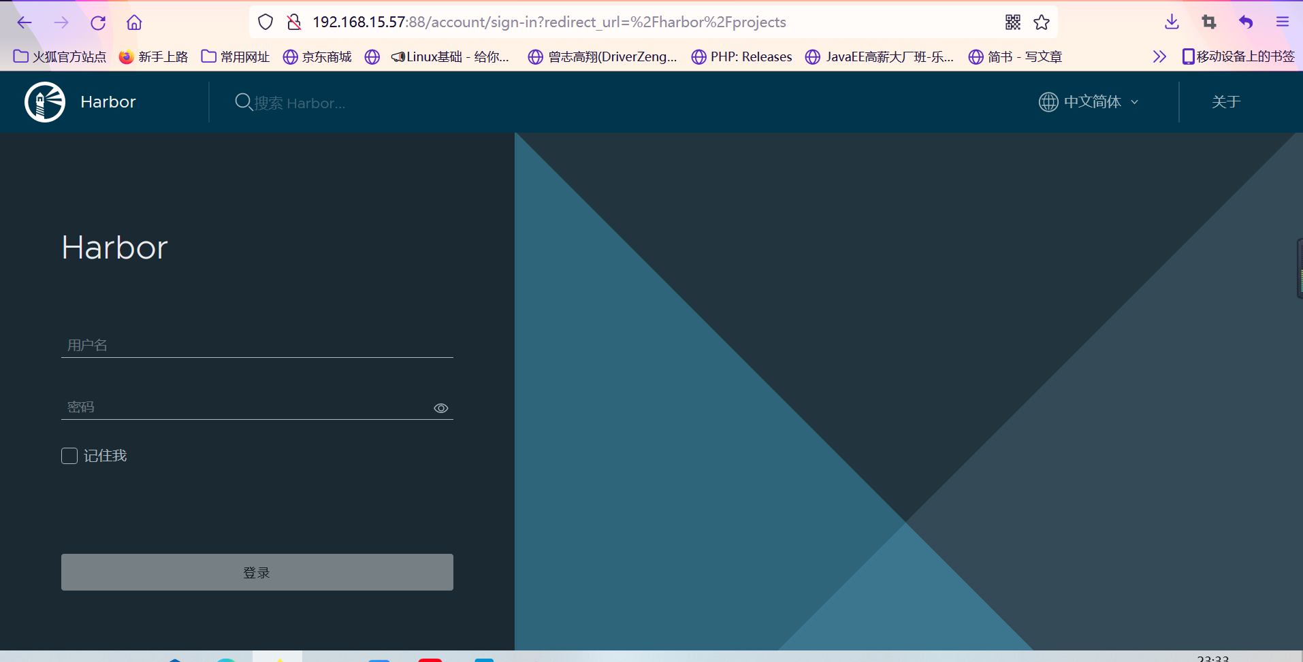Open PHP: Releases bookmark
Image resolution: width=1303 pixels, height=662 pixels.
(x=741, y=56)
